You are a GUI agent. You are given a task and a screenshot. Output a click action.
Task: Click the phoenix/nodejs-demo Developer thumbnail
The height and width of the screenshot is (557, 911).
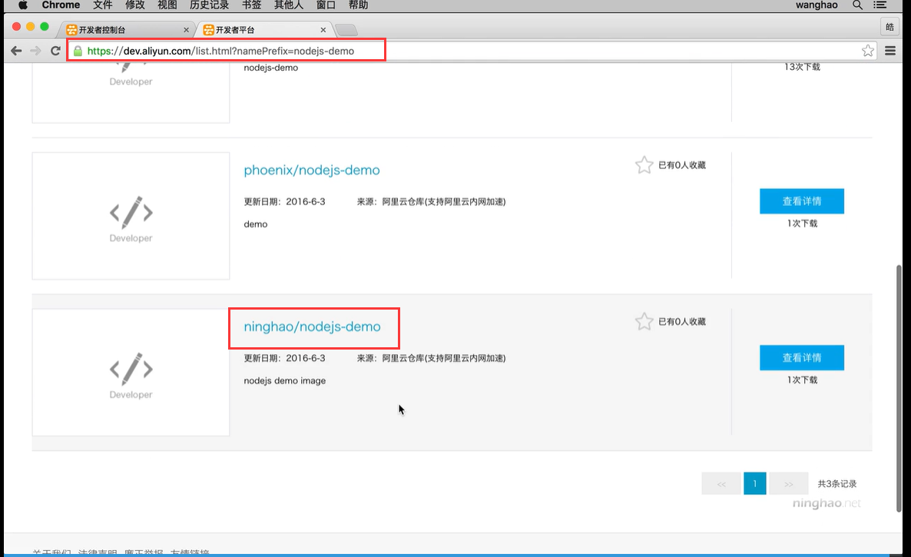131,216
